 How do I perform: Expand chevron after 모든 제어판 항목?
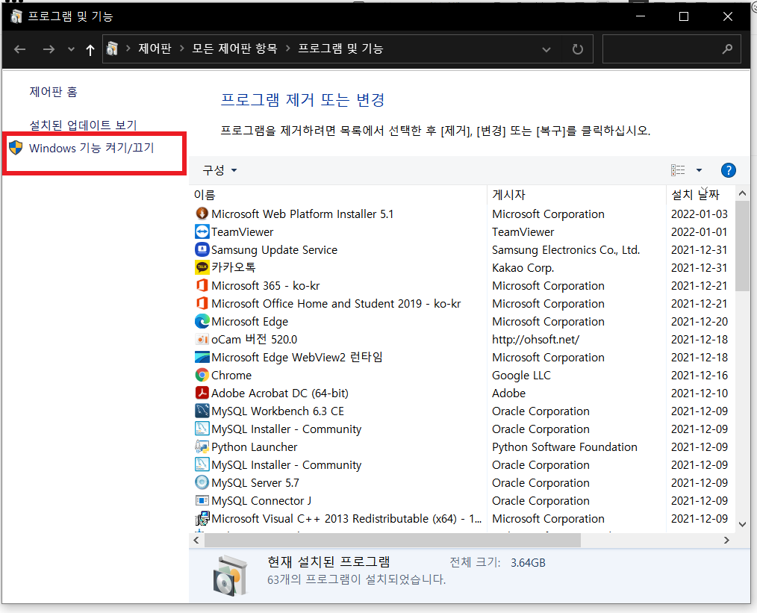tap(287, 49)
